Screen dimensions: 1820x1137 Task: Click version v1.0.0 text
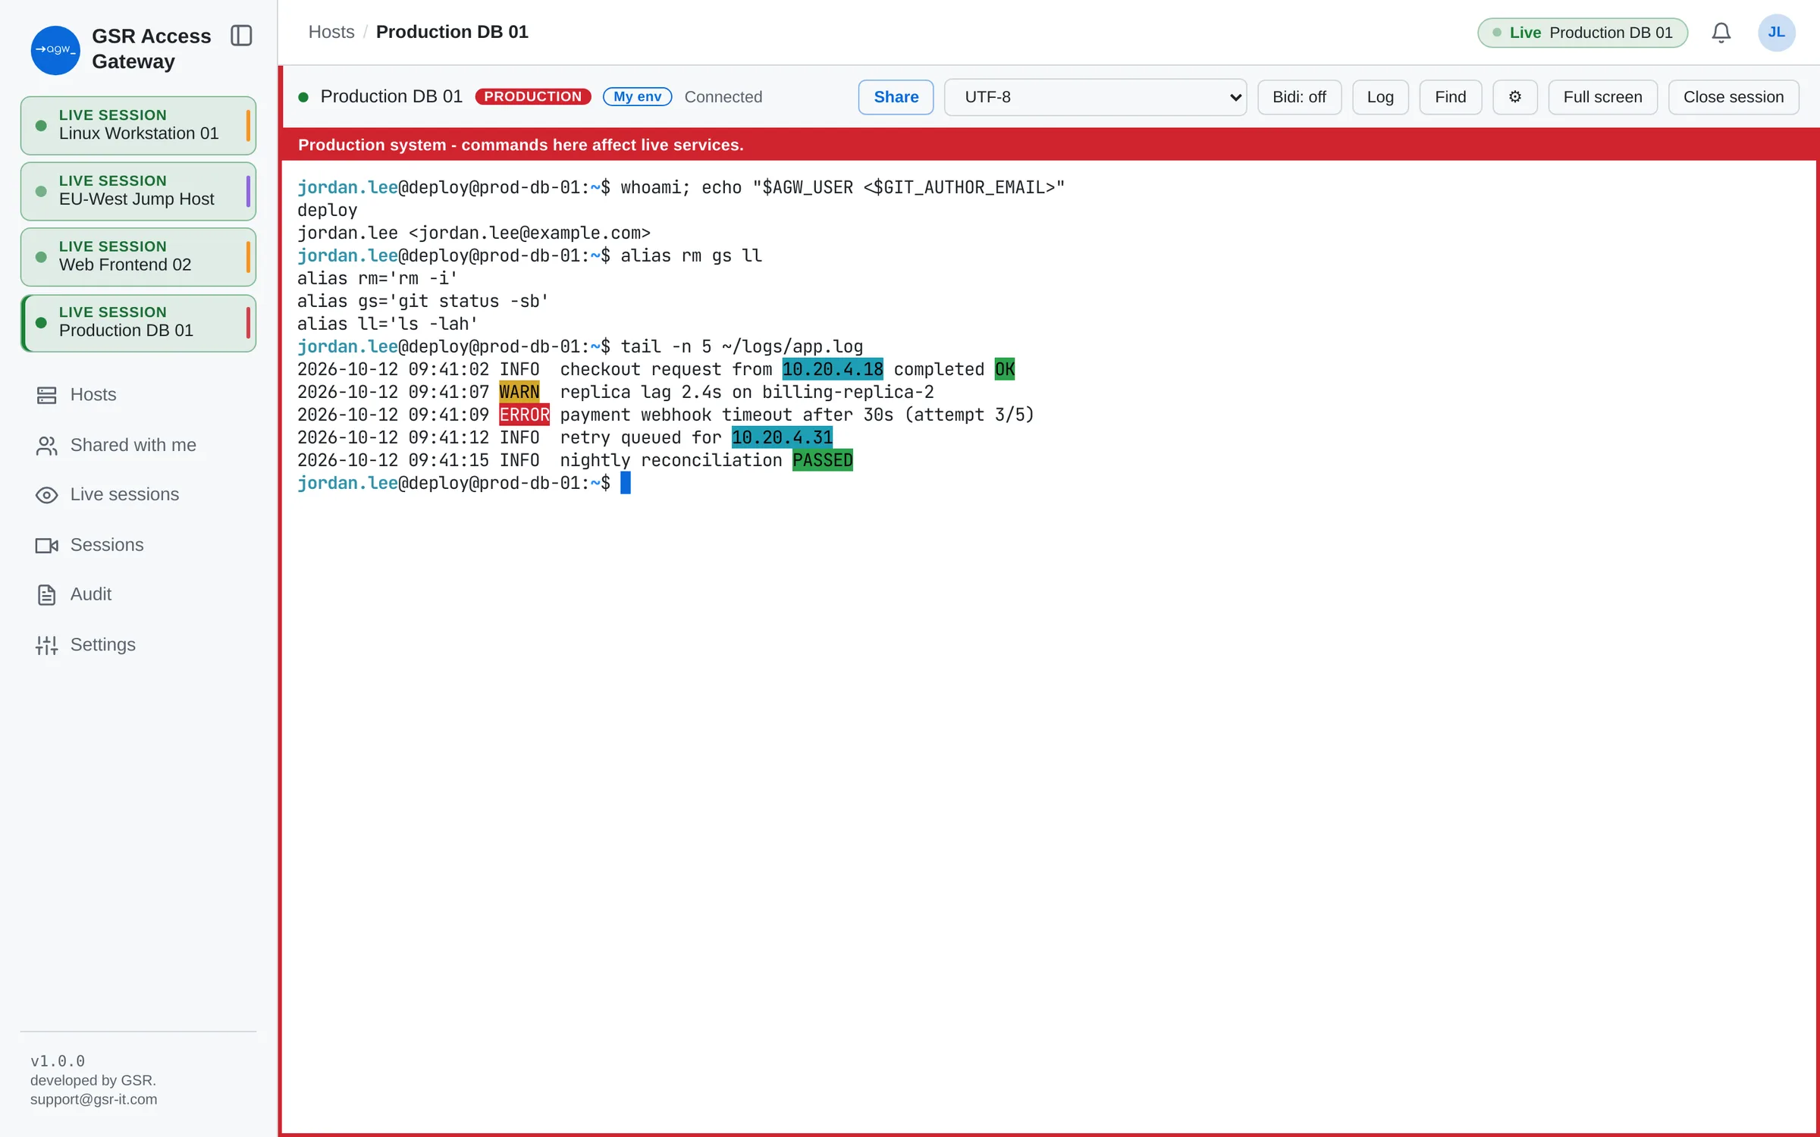(x=58, y=1061)
